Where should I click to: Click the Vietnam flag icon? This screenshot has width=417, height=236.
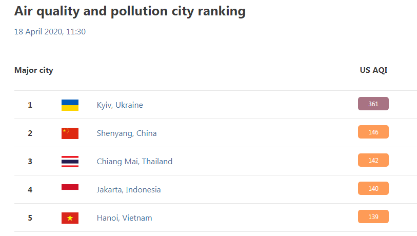[70, 218]
